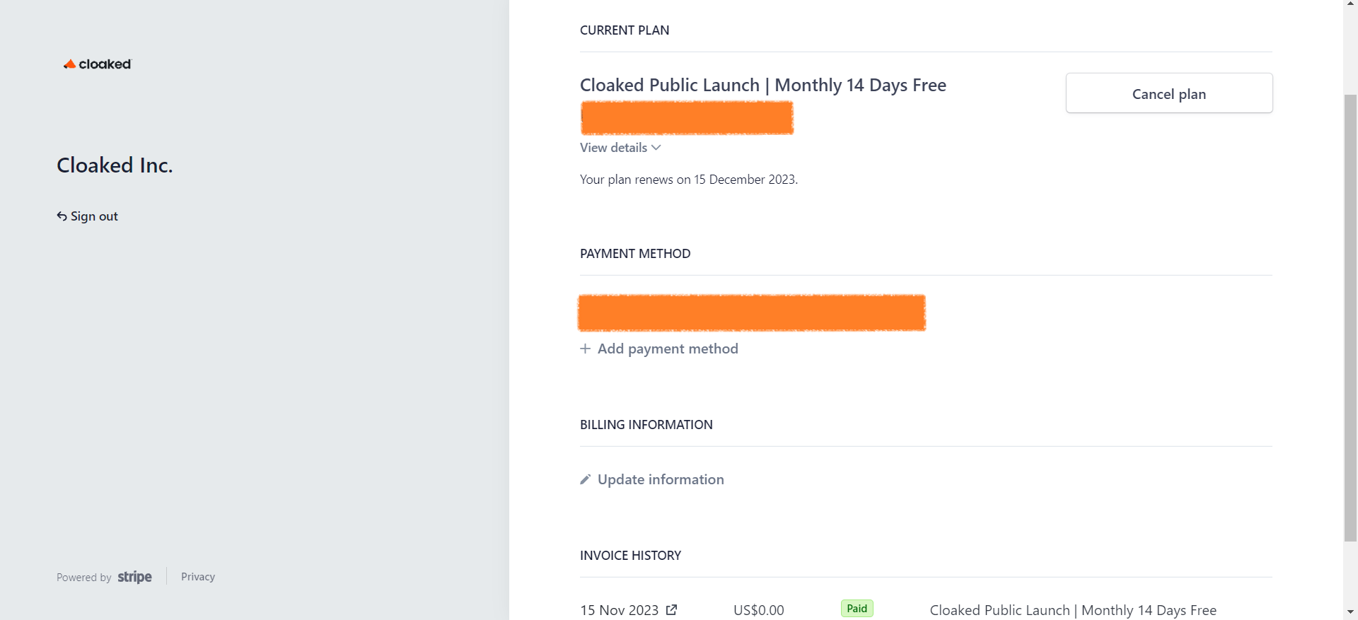Click the plus icon beside Add payment method
This screenshot has width=1358, height=620.
[585, 349]
